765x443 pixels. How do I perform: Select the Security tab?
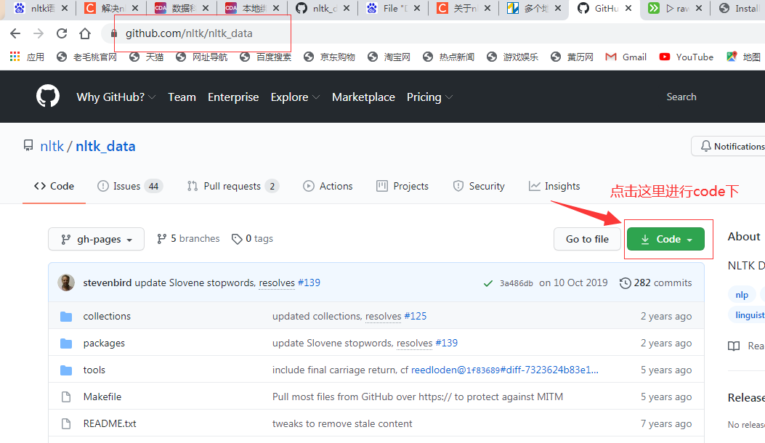[479, 186]
